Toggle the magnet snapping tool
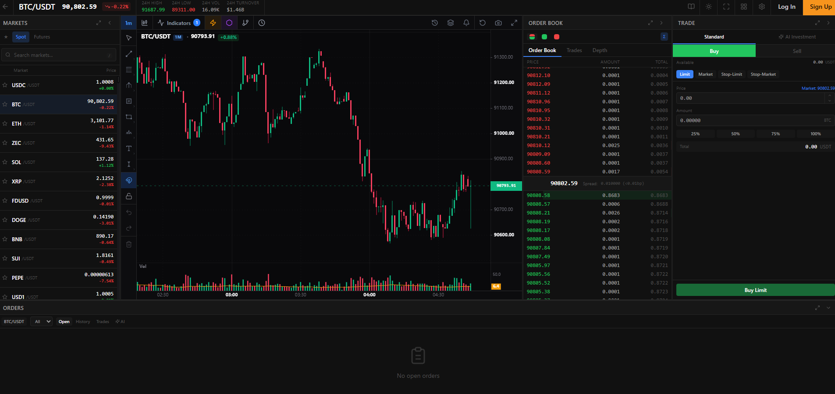Screen dimensions: 835x394 (x=128, y=180)
